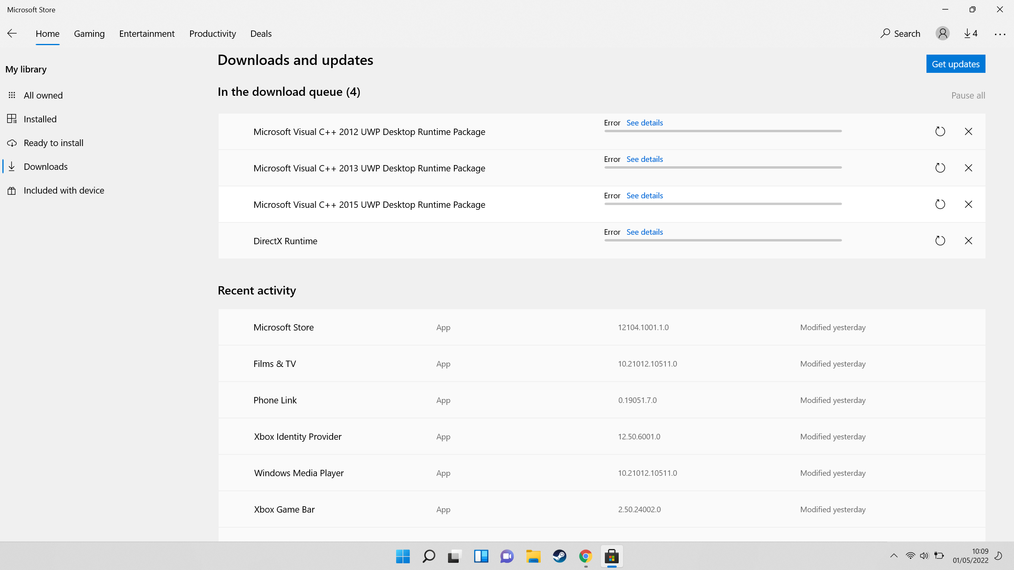Select All owned in My library
This screenshot has height=570, width=1014.
(43, 95)
